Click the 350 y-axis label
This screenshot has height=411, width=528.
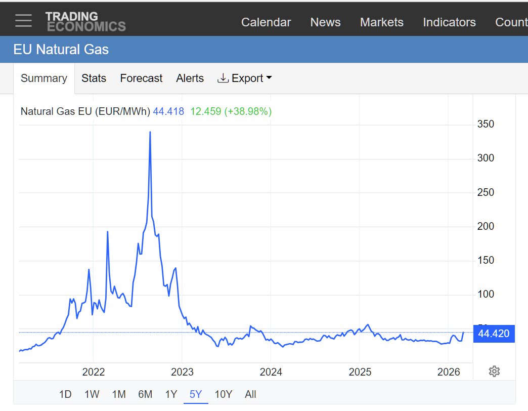coord(486,124)
